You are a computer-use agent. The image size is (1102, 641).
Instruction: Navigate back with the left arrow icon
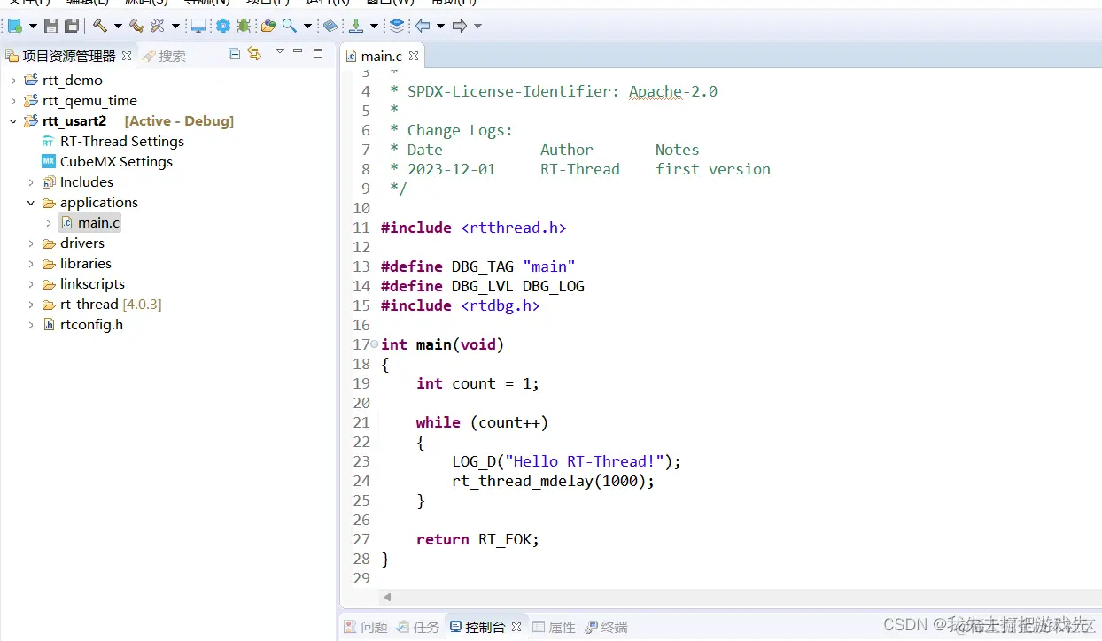(x=423, y=26)
